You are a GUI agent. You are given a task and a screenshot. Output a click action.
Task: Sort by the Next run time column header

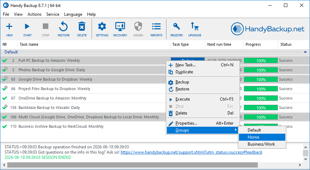pos(224,44)
